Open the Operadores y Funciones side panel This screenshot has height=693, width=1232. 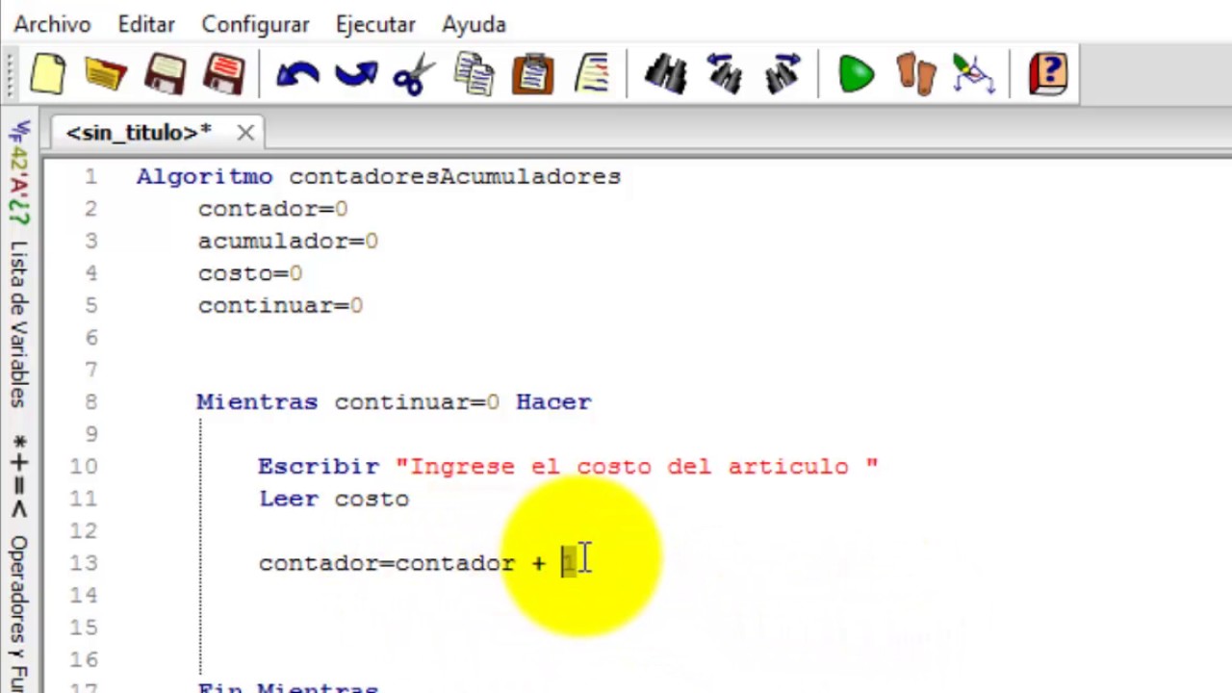pos(18,612)
